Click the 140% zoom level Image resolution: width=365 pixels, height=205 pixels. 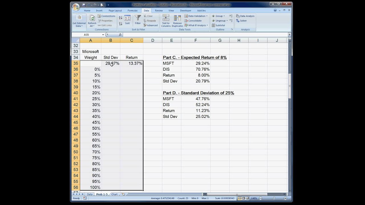254,198
